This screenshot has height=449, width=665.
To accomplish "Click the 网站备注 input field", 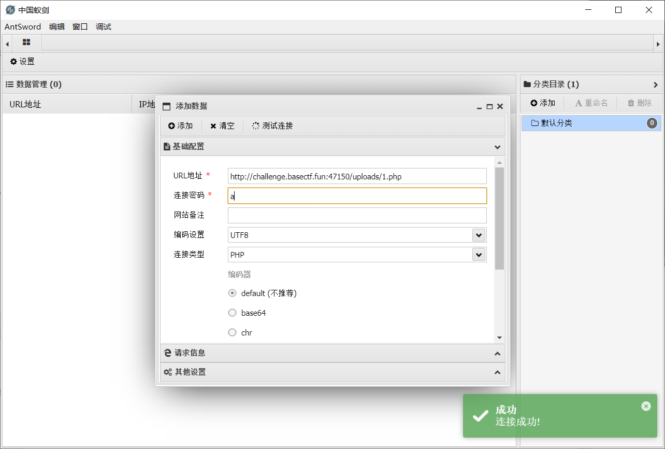I will (x=357, y=215).
